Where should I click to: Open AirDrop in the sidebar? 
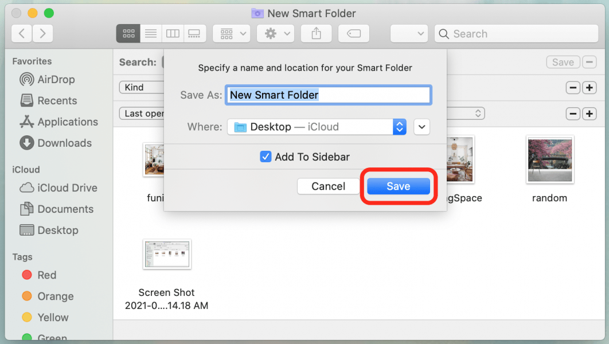pos(56,79)
